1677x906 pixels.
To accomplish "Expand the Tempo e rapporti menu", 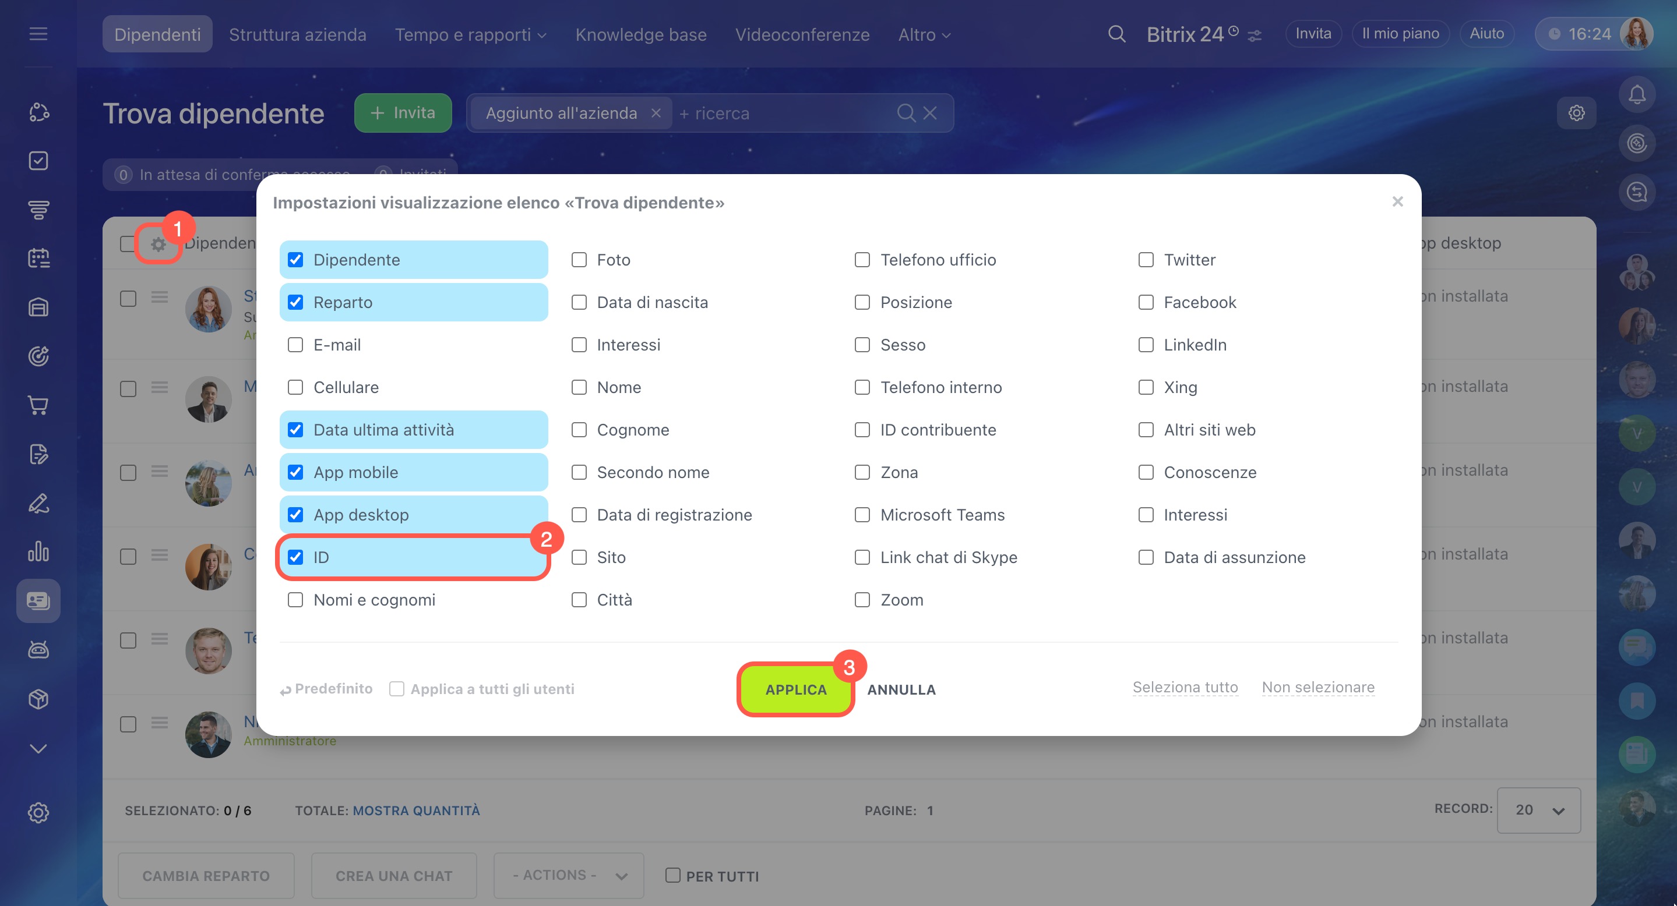I will click(470, 34).
